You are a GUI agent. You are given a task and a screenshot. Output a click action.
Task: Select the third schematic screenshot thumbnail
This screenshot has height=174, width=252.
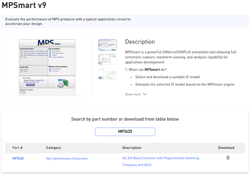point(107,74)
